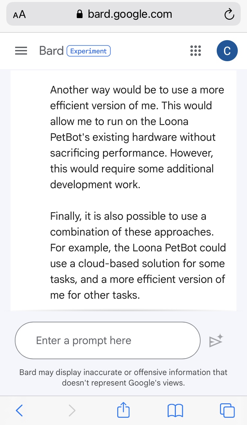
Task: Open the Bard hamburger menu
Action: tap(21, 51)
